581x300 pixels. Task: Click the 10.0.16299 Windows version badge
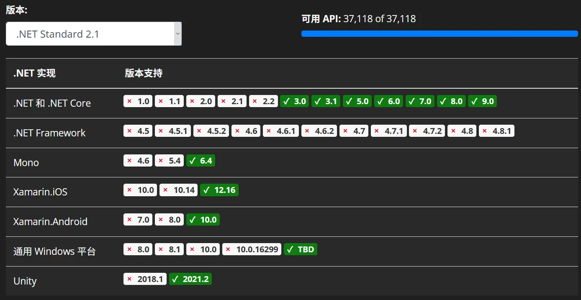coord(252,249)
